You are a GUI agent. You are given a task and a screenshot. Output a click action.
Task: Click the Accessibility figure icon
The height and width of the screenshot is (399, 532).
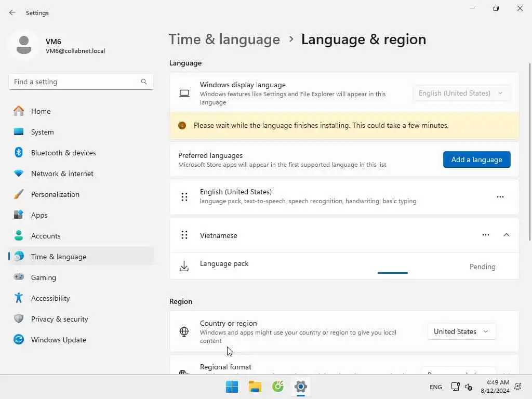click(19, 298)
